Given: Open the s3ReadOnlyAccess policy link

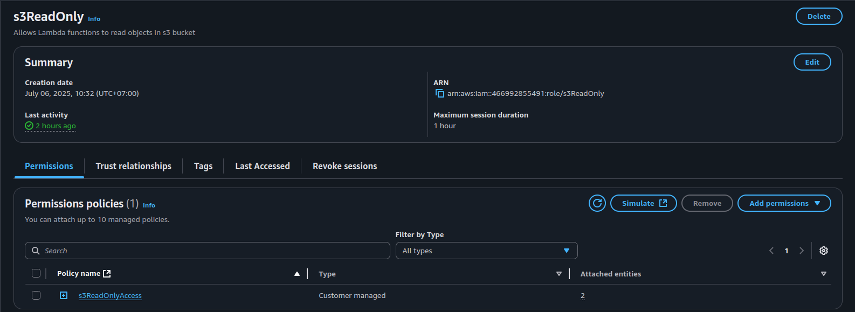Looking at the screenshot, I should (110, 295).
